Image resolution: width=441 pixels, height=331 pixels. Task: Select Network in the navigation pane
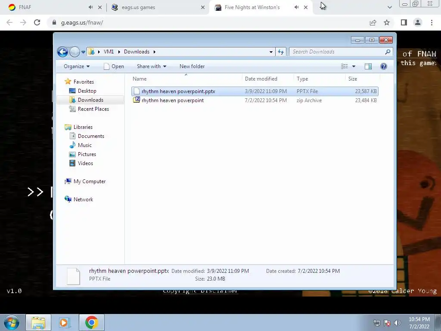(x=83, y=200)
